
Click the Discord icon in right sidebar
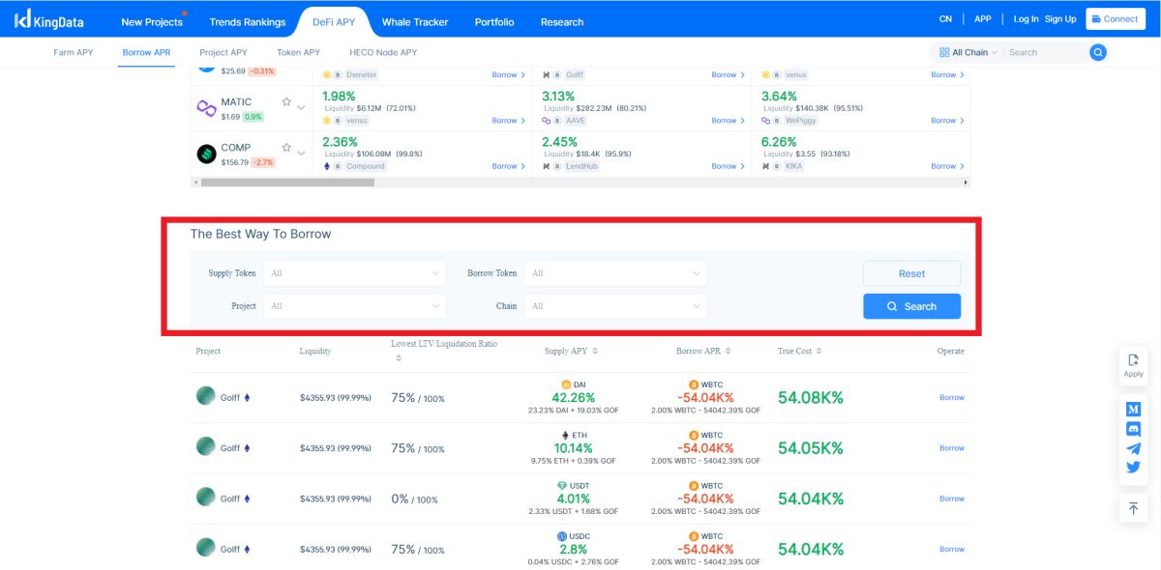(1133, 429)
